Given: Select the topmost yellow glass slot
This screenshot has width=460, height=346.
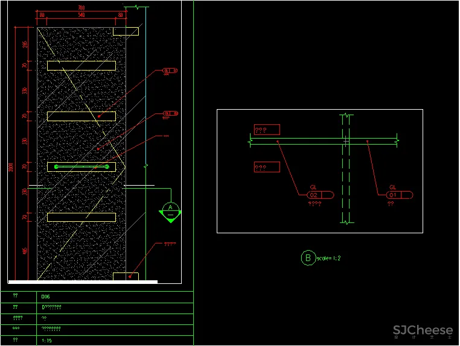Looking at the screenshot, I should pos(81,66).
